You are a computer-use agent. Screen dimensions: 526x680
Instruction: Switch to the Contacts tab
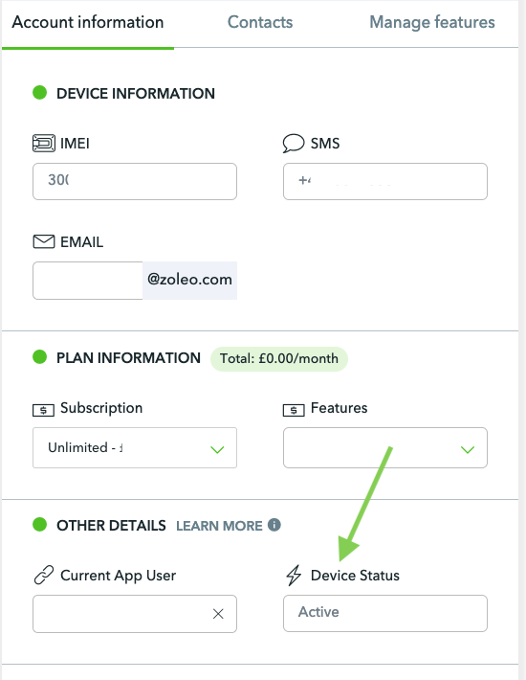[260, 22]
